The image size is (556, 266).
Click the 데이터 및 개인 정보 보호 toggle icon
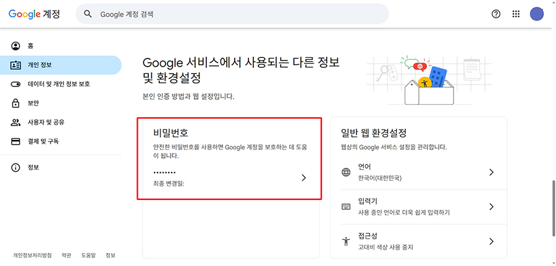click(x=15, y=85)
